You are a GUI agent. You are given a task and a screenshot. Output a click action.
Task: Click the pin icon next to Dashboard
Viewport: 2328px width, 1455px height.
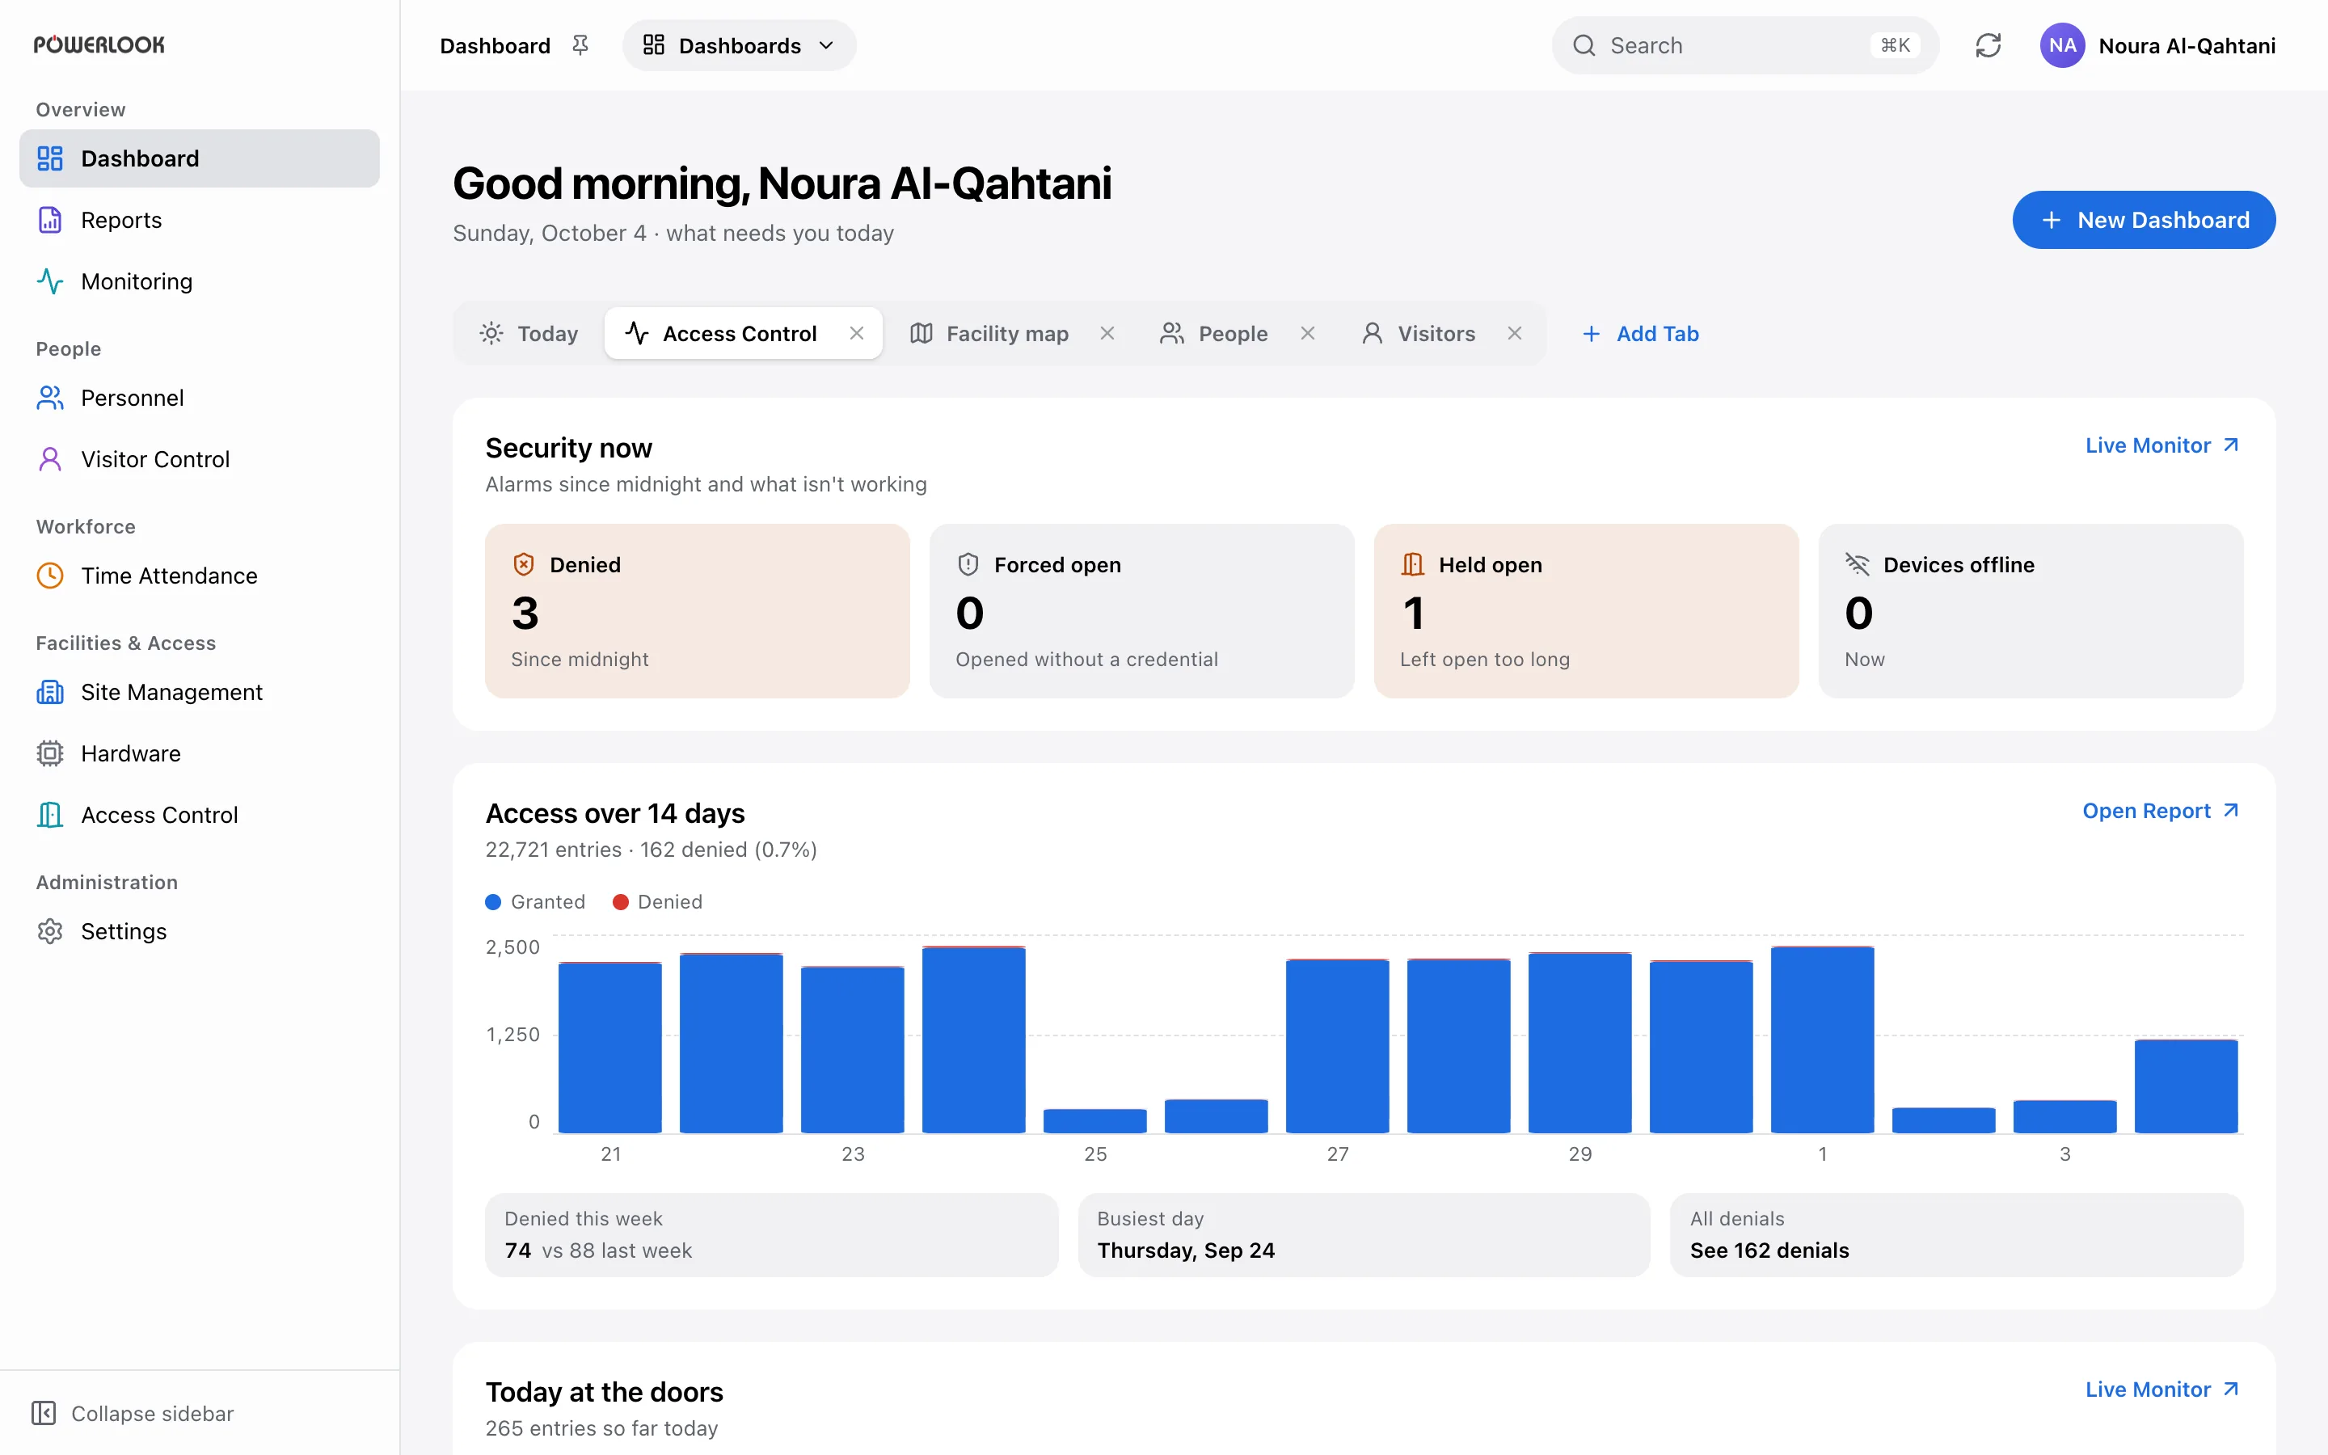[x=580, y=45]
